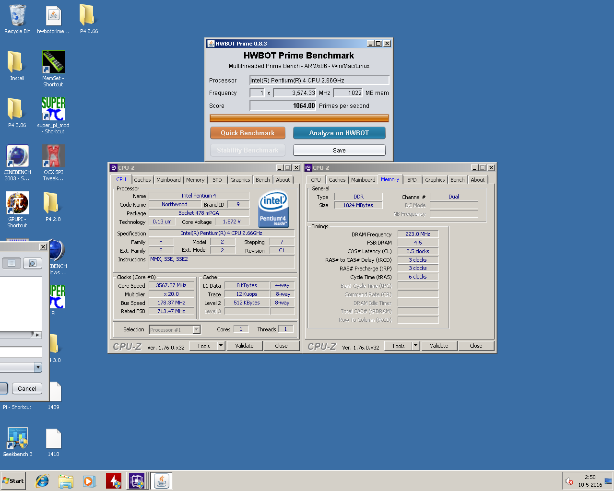Open Windows Explorer from the taskbar

[x=66, y=481]
